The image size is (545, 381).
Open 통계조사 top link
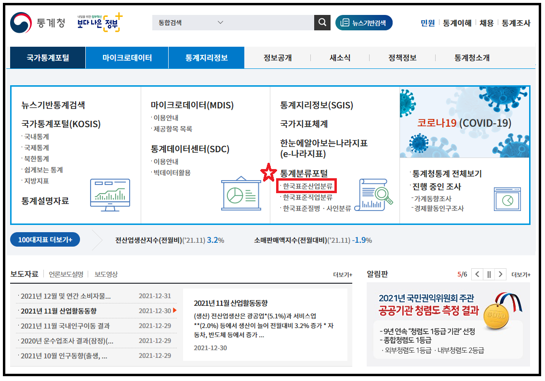[x=516, y=23]
